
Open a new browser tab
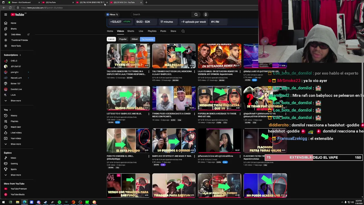pyautogui.click(x=146, y=2)
